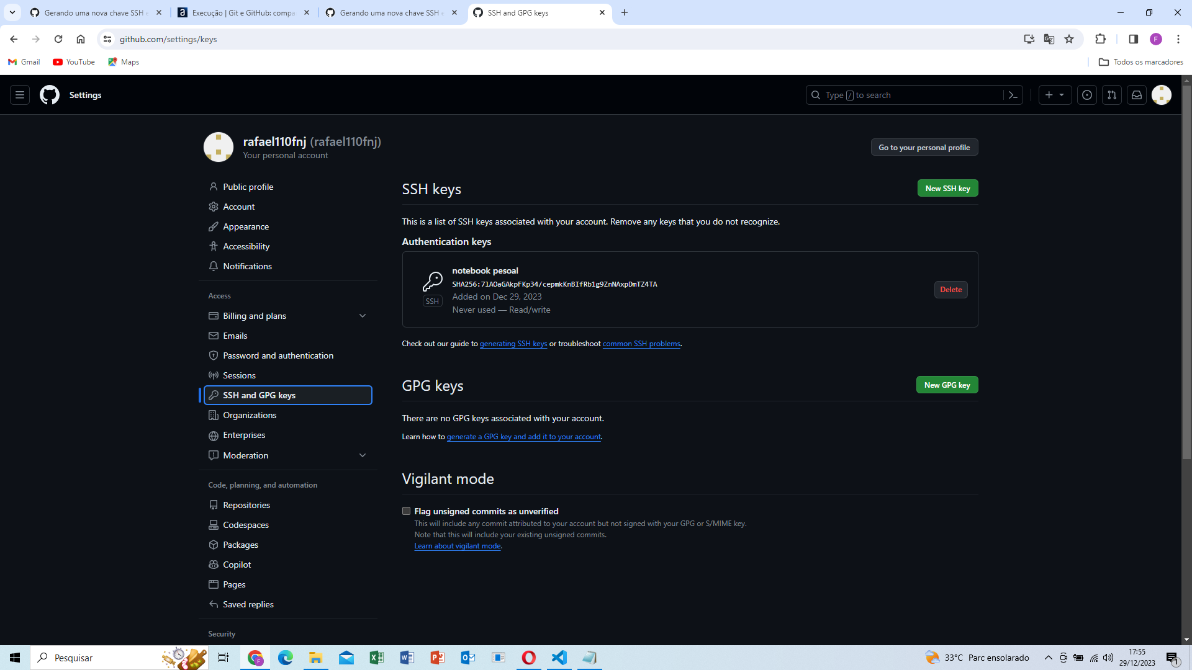Open the Issues icon in header
This screenshot has width=1192, height=670.
pyautogui.click(x=1087, y=95)
